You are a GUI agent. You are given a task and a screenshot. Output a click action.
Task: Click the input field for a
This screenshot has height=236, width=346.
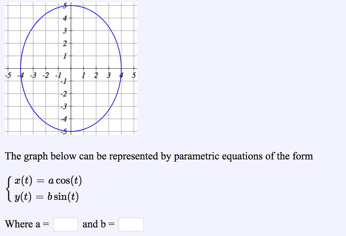click(65, 224)
